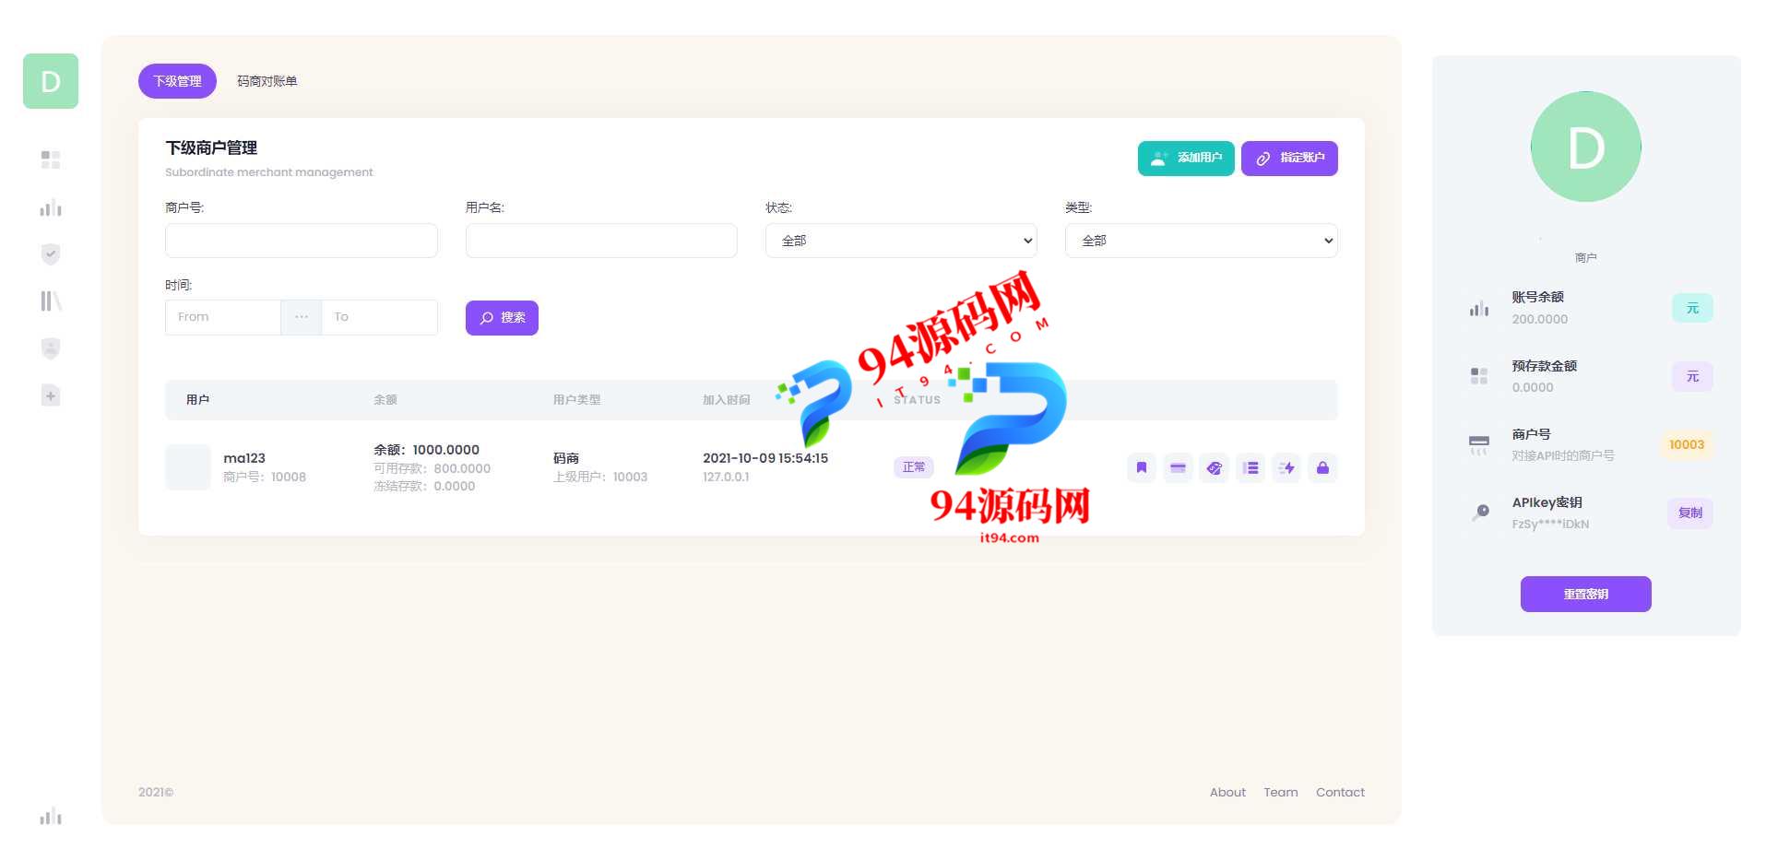Click the 指定账户 button
The image size is (1766, 861).
tap(1289, 159)
